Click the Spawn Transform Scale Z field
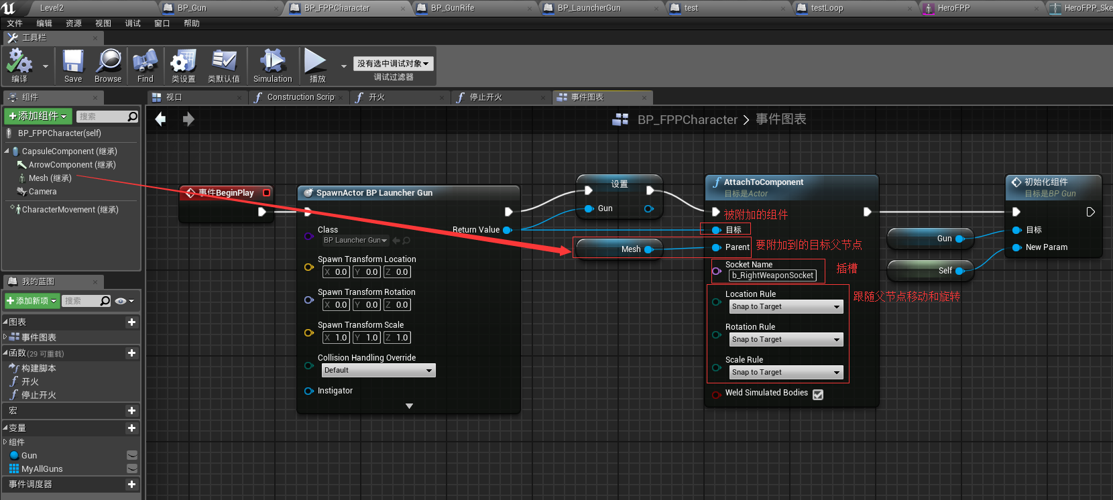 [397, 338]
